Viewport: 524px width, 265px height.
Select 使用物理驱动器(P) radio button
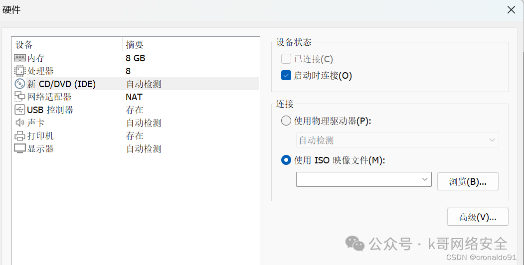click(286, 121)
